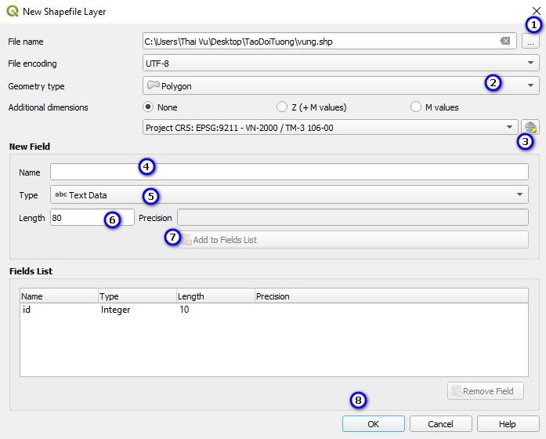This screenshot has height=439, width=546.
Task: Click the Name column header
Action: tap(60, 296)
